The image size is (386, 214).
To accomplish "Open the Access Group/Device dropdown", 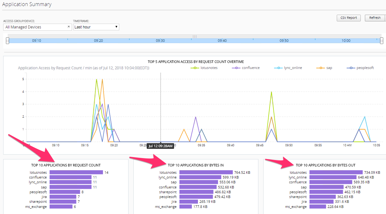I will 37,27.
